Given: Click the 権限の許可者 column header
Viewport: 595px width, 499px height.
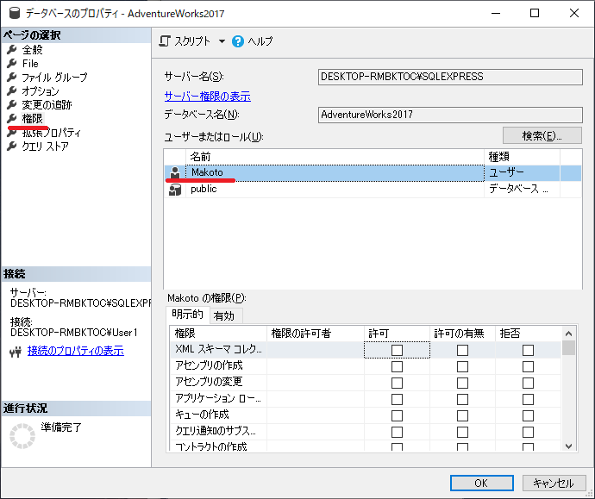Looking at the screenshot, I should [x=316, y=334].
